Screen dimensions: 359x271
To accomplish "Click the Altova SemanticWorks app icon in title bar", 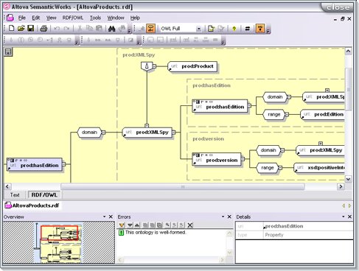I will 7,7.
